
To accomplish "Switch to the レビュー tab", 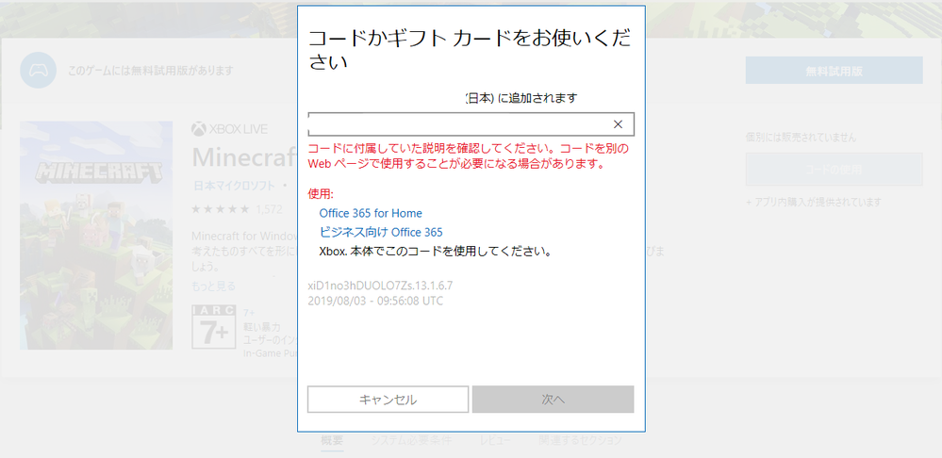I will pyautogui.click(x=496, y=441).
